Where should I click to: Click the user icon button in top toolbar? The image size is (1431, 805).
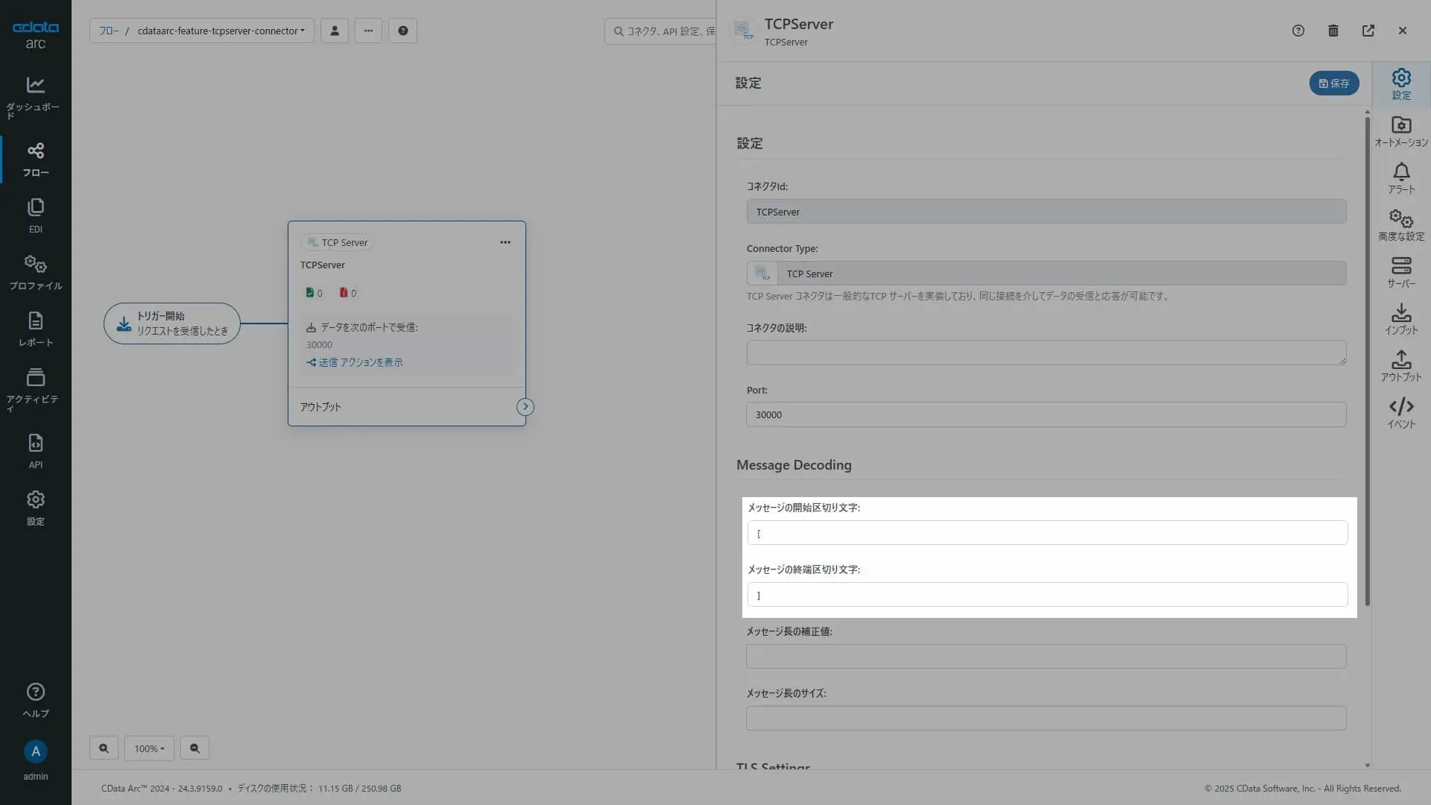point(335,31)
